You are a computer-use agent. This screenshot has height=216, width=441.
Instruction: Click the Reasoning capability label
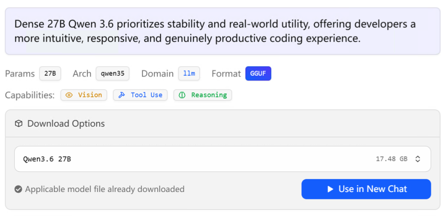tap(209, 95)
